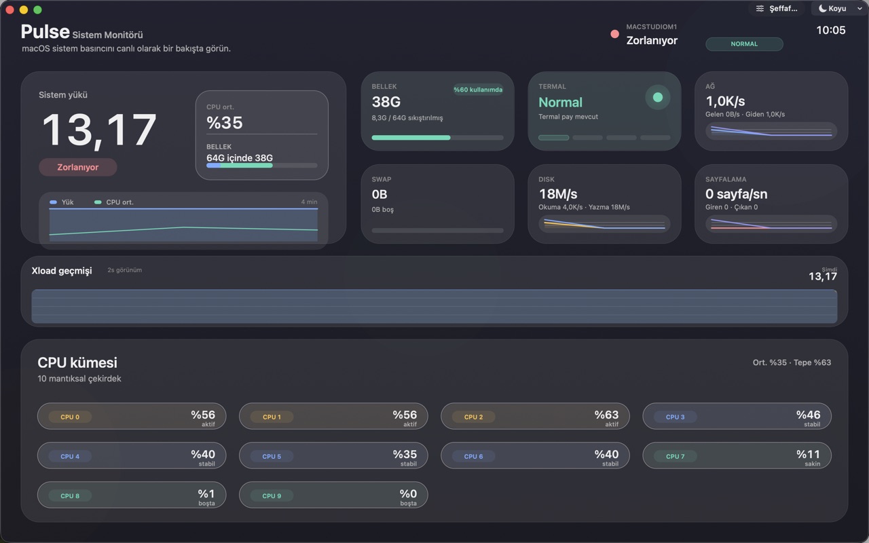Click the '13,17' system load number
The height and width of the screenshot is (543, 869).
click(99, 130)
